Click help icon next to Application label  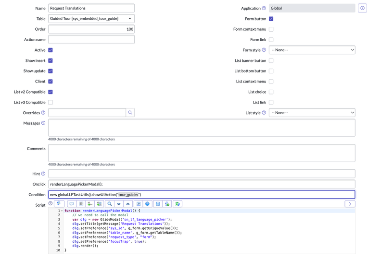pyautogui.click(x=264, y=8)
